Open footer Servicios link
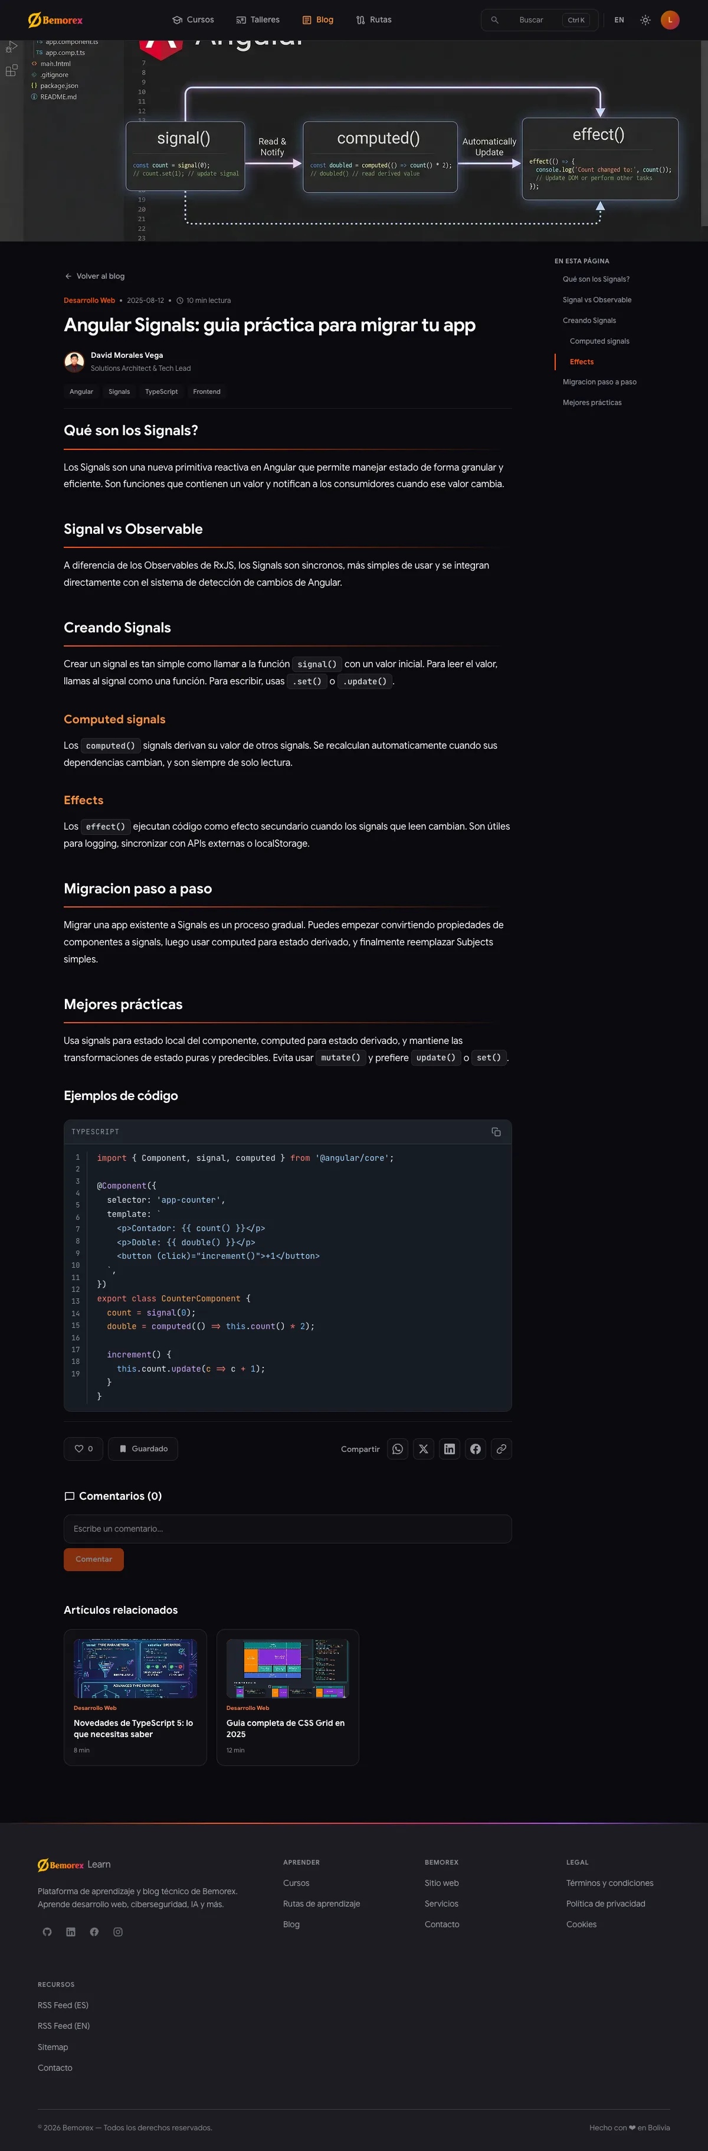 pos(441,1904)
